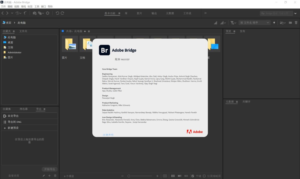
Task: Go back with the left arrow icon
Action: pos(3,13)
